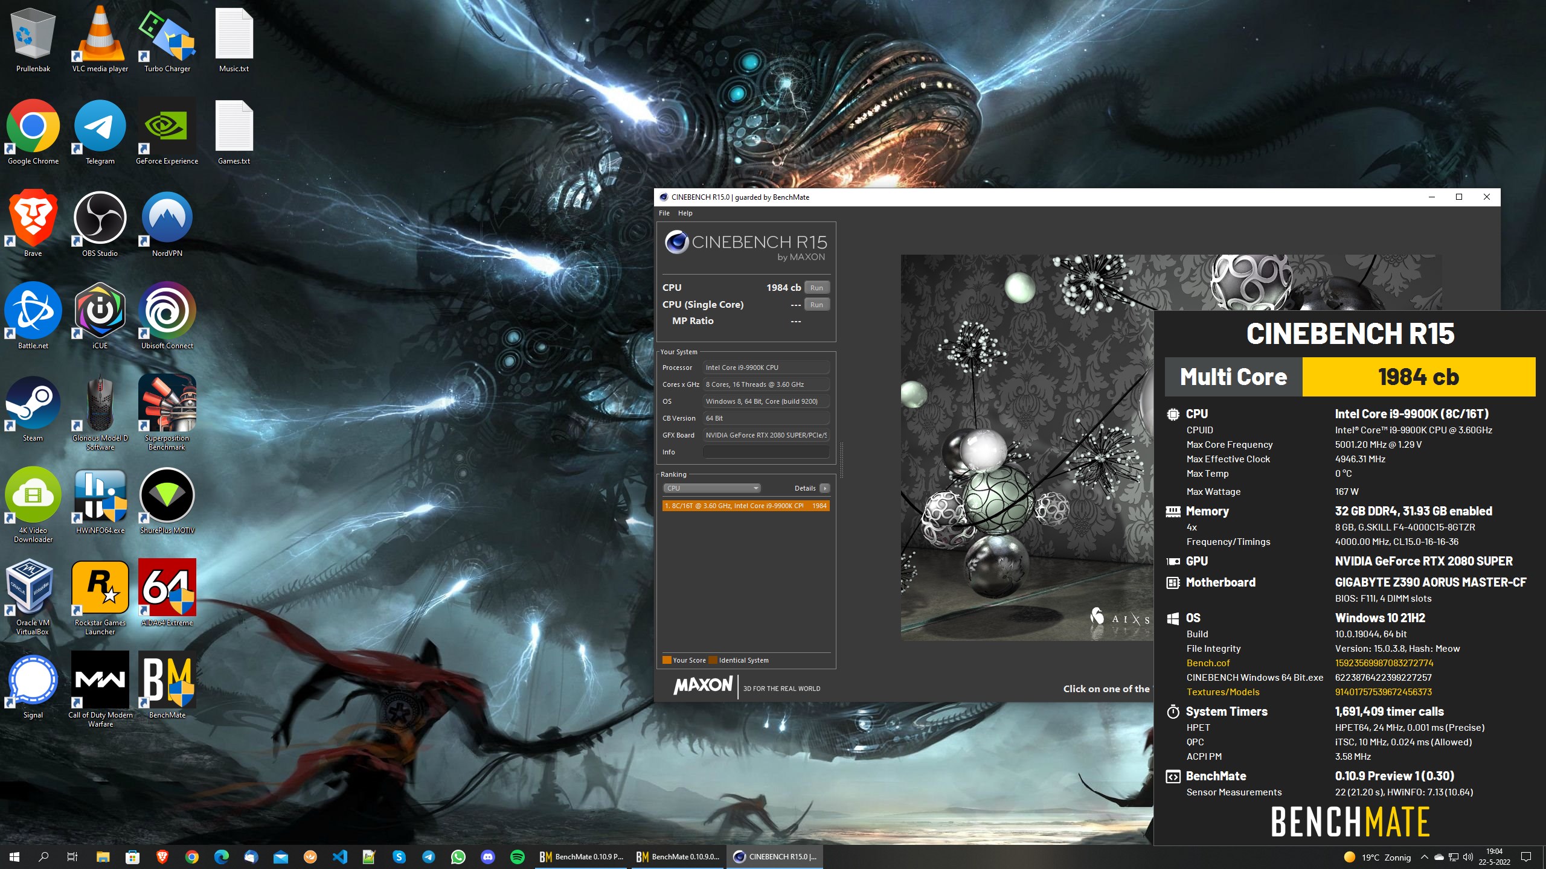Open OBS Studio shortcut
This screenshot has height=869, width=1546.
(x=100, y=224)
